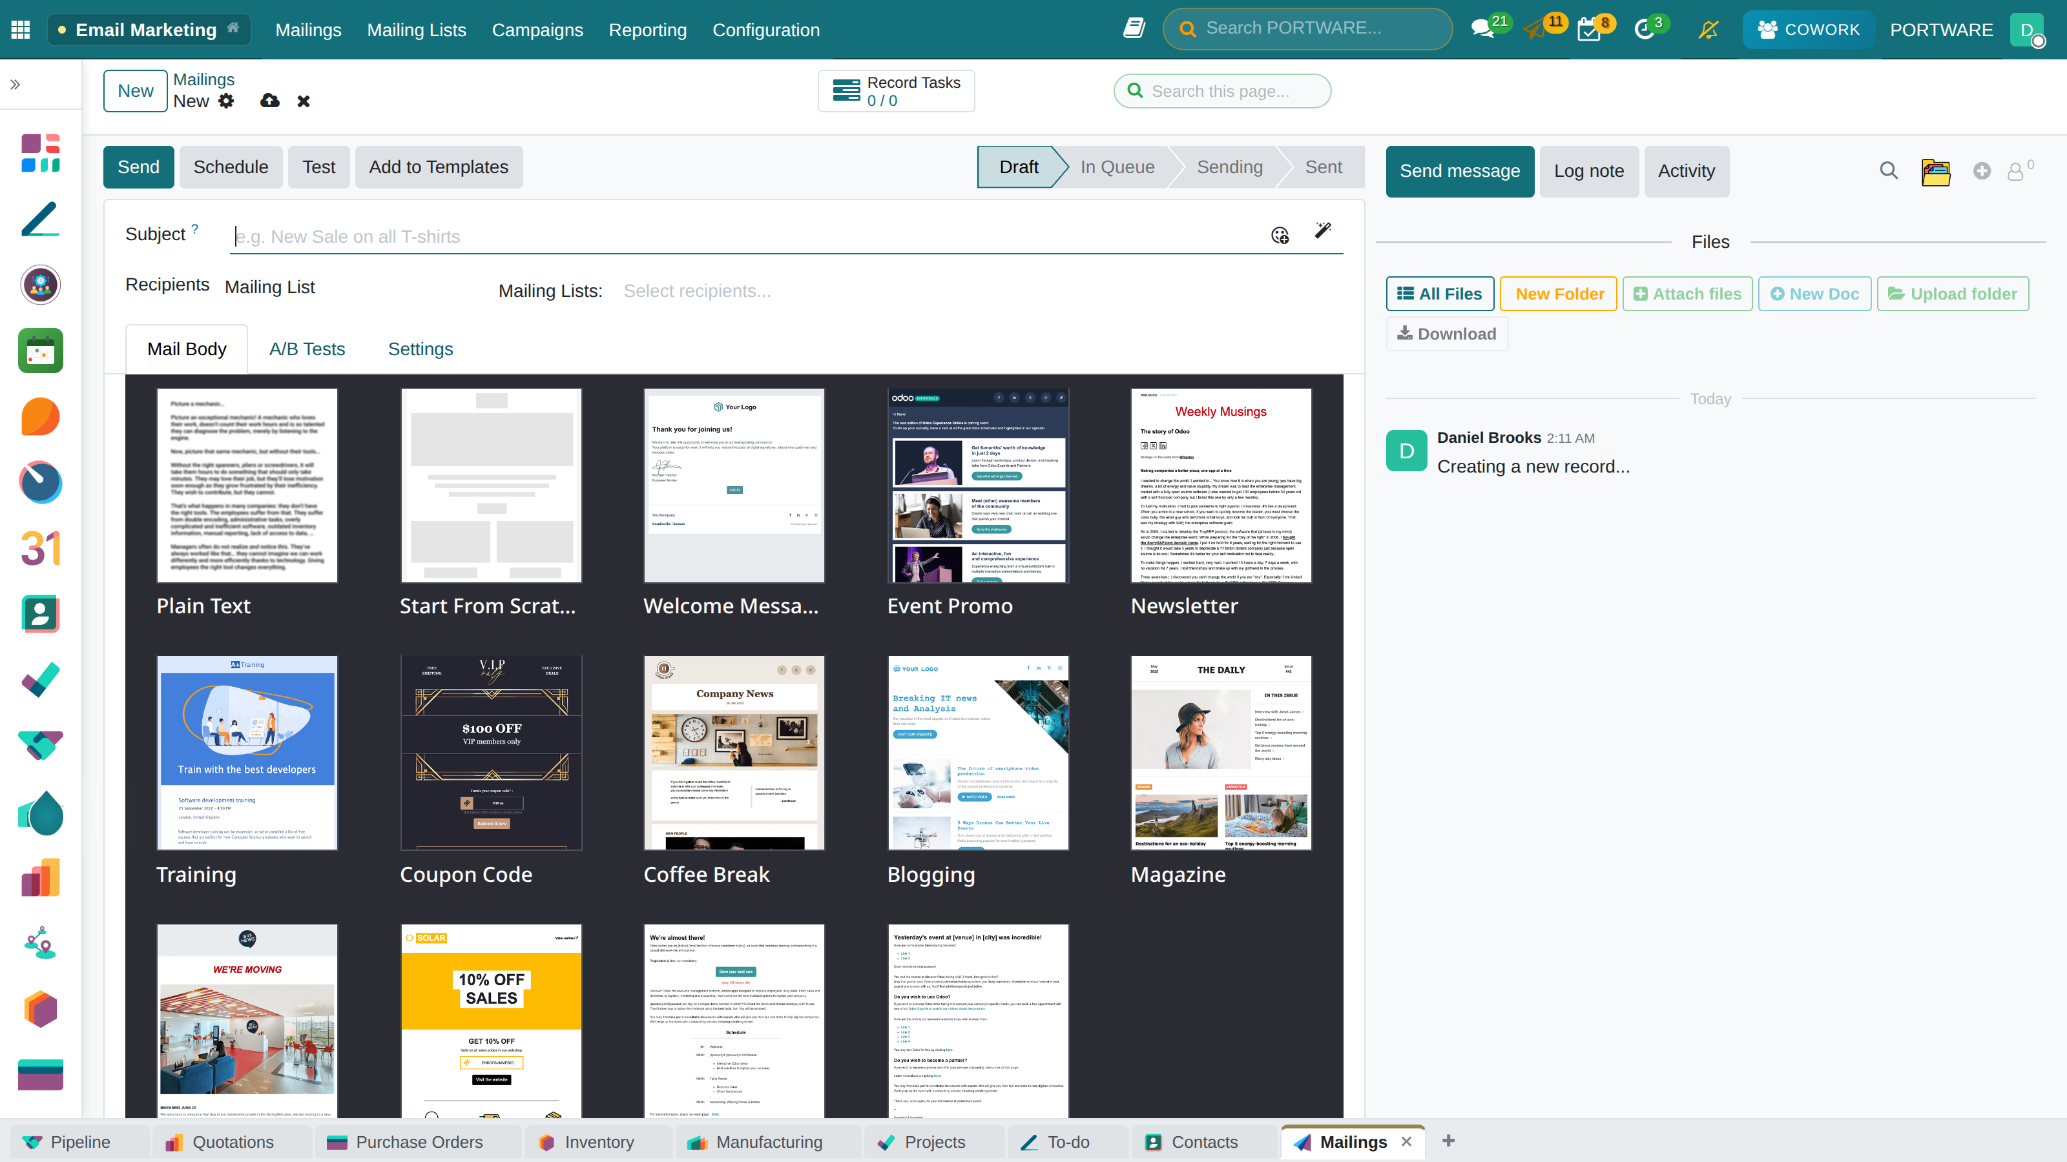Click the Send button

[138, 167]
